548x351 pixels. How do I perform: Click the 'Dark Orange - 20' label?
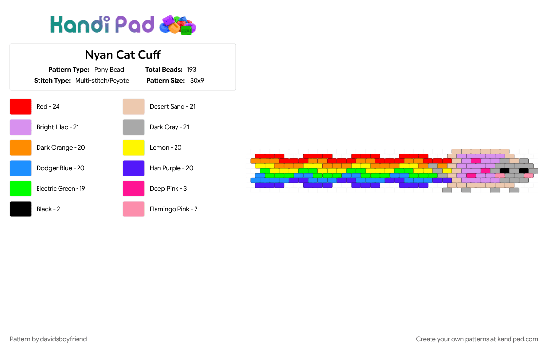[61, 148]
